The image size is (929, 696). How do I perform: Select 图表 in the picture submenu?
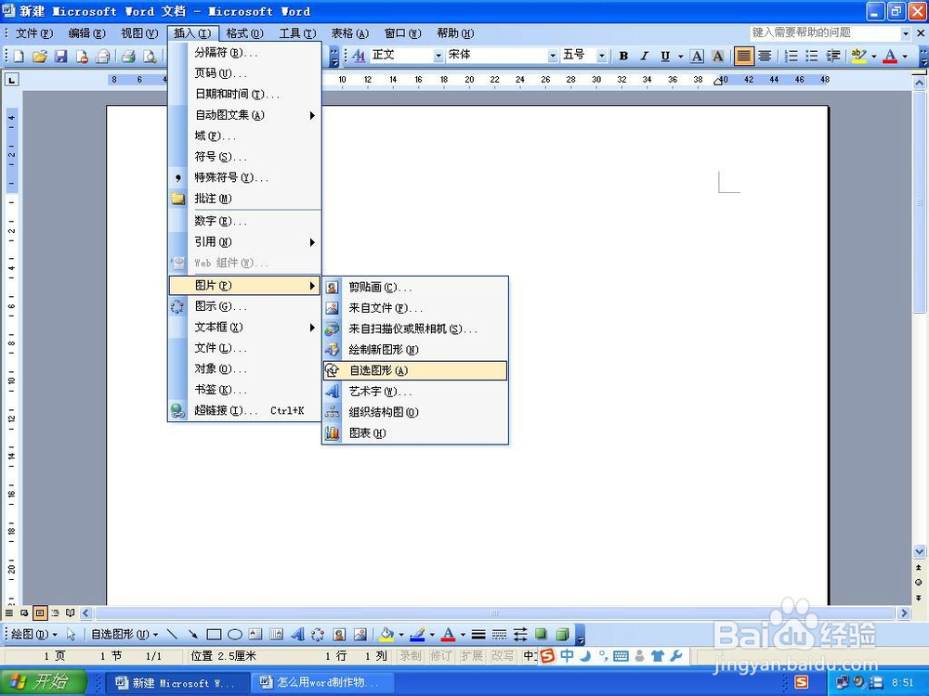pyautogui.click(x=414, y=433)
